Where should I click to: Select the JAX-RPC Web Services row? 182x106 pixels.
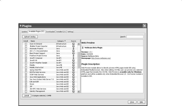tap(50, 89)
